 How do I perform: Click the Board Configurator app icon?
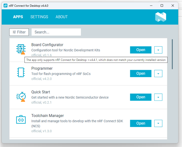[x=21, y=49]
